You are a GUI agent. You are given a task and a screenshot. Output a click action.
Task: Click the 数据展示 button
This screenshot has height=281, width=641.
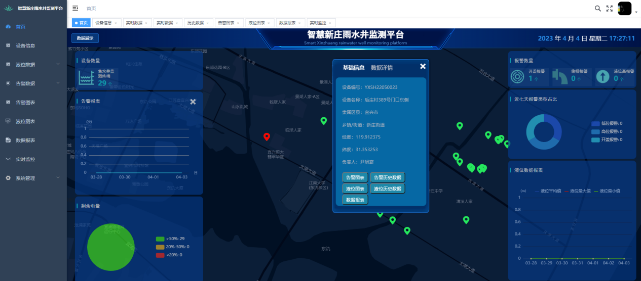[85, 38]
